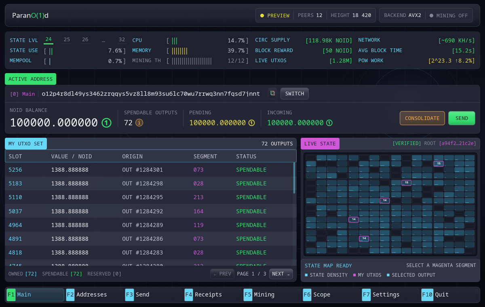Image resolution: width=485 pixels, height=307 pixels.
Task: Click origin OUT #1284283
Action: (143, 252)
